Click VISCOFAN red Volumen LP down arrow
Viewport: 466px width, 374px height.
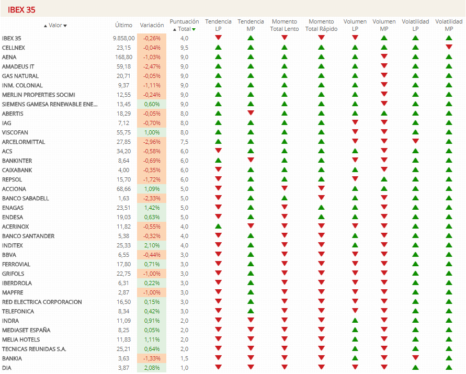[355, 132]
